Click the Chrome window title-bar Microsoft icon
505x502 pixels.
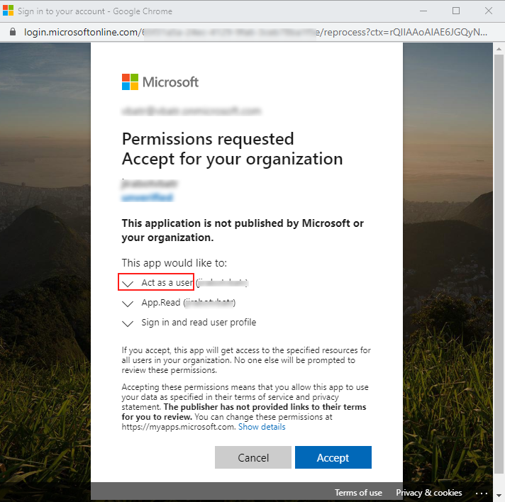click(x=8, y=11)
